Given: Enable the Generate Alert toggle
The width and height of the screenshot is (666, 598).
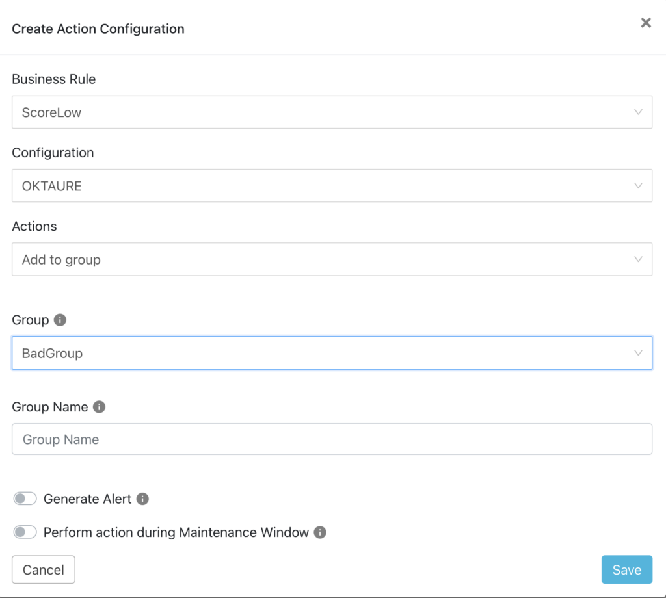Looking at the screenshot, I should coord(25,499).
